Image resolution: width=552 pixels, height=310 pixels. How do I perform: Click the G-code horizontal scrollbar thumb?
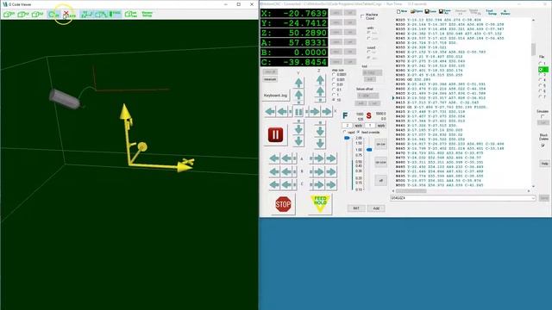[x=411, y=191]
